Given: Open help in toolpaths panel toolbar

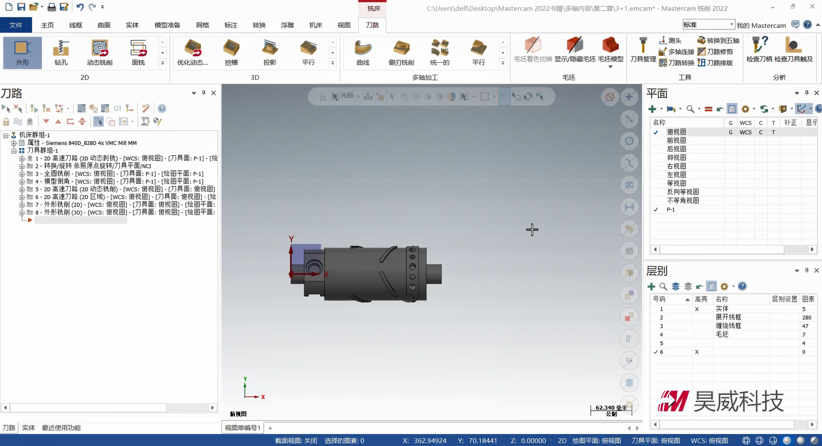Looking at the screenshot, I should [162, 109].
